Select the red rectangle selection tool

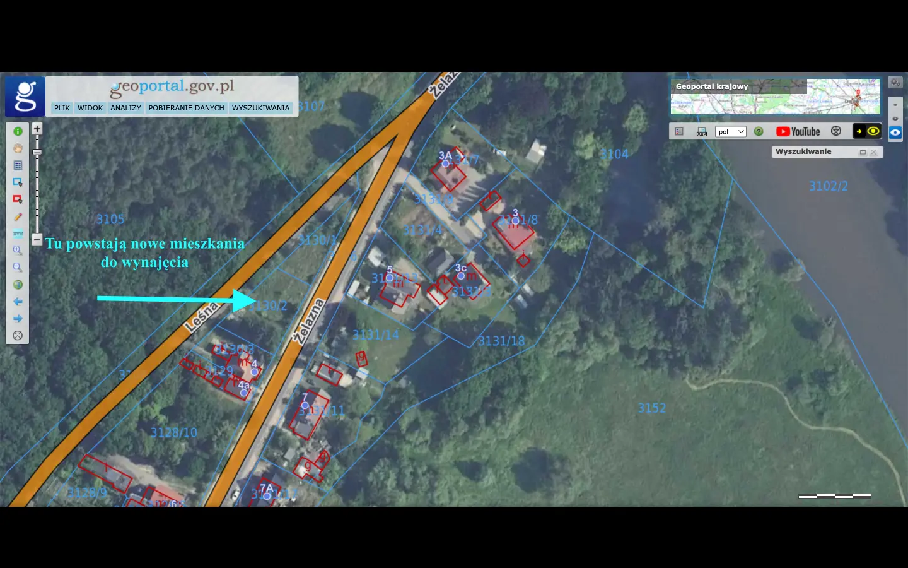pyautogui.click(x=18, y=199)
